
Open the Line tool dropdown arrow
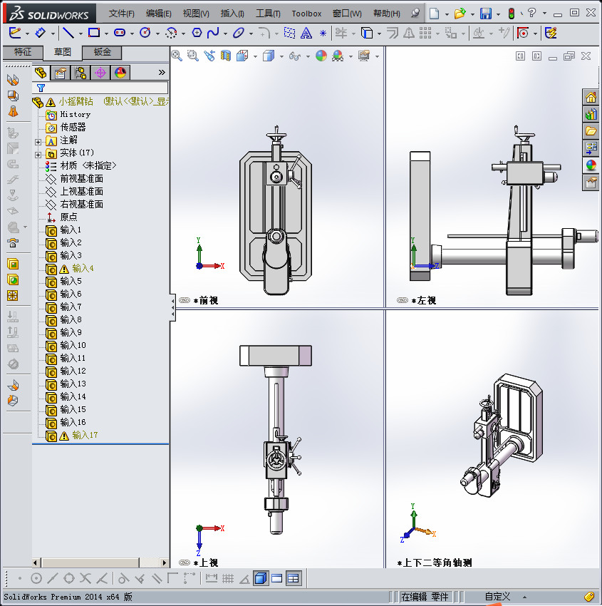pyautogui.click(x=81, y=34)
